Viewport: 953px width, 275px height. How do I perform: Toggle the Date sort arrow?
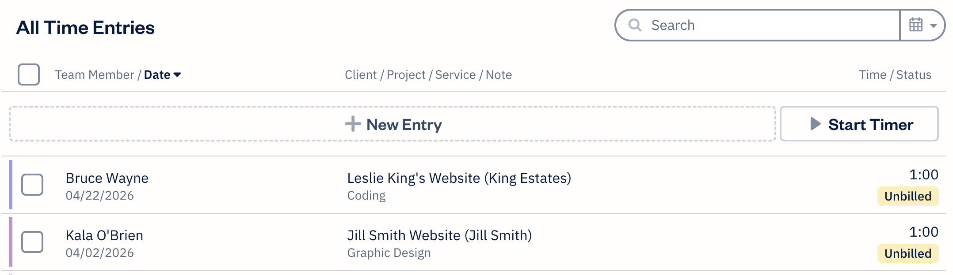pyautogui.click(x=177, y=75)
